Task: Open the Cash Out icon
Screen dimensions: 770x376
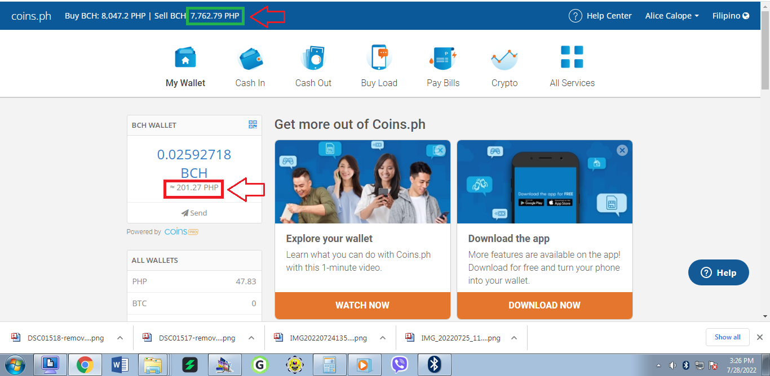Action: click(313, 58)
